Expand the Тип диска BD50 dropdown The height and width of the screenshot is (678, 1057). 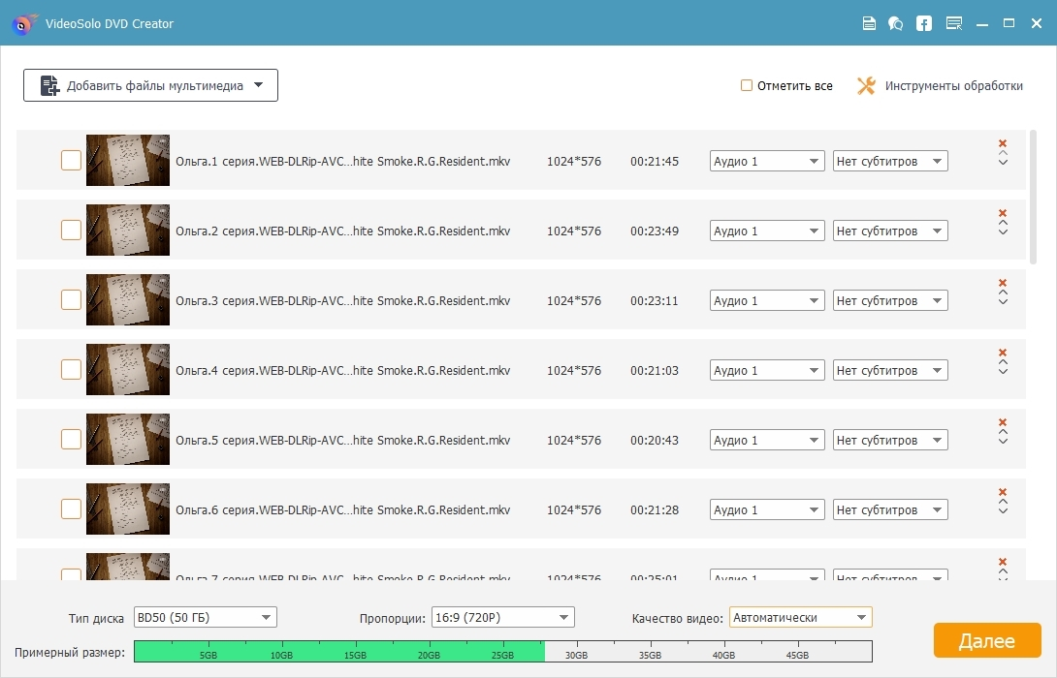tap(206, 618)
